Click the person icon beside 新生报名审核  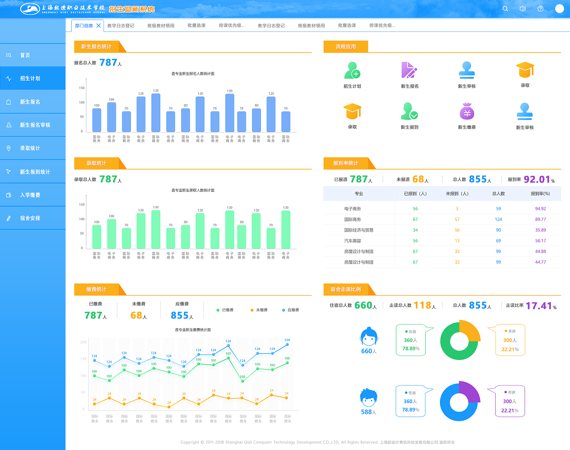coord(8,125)
